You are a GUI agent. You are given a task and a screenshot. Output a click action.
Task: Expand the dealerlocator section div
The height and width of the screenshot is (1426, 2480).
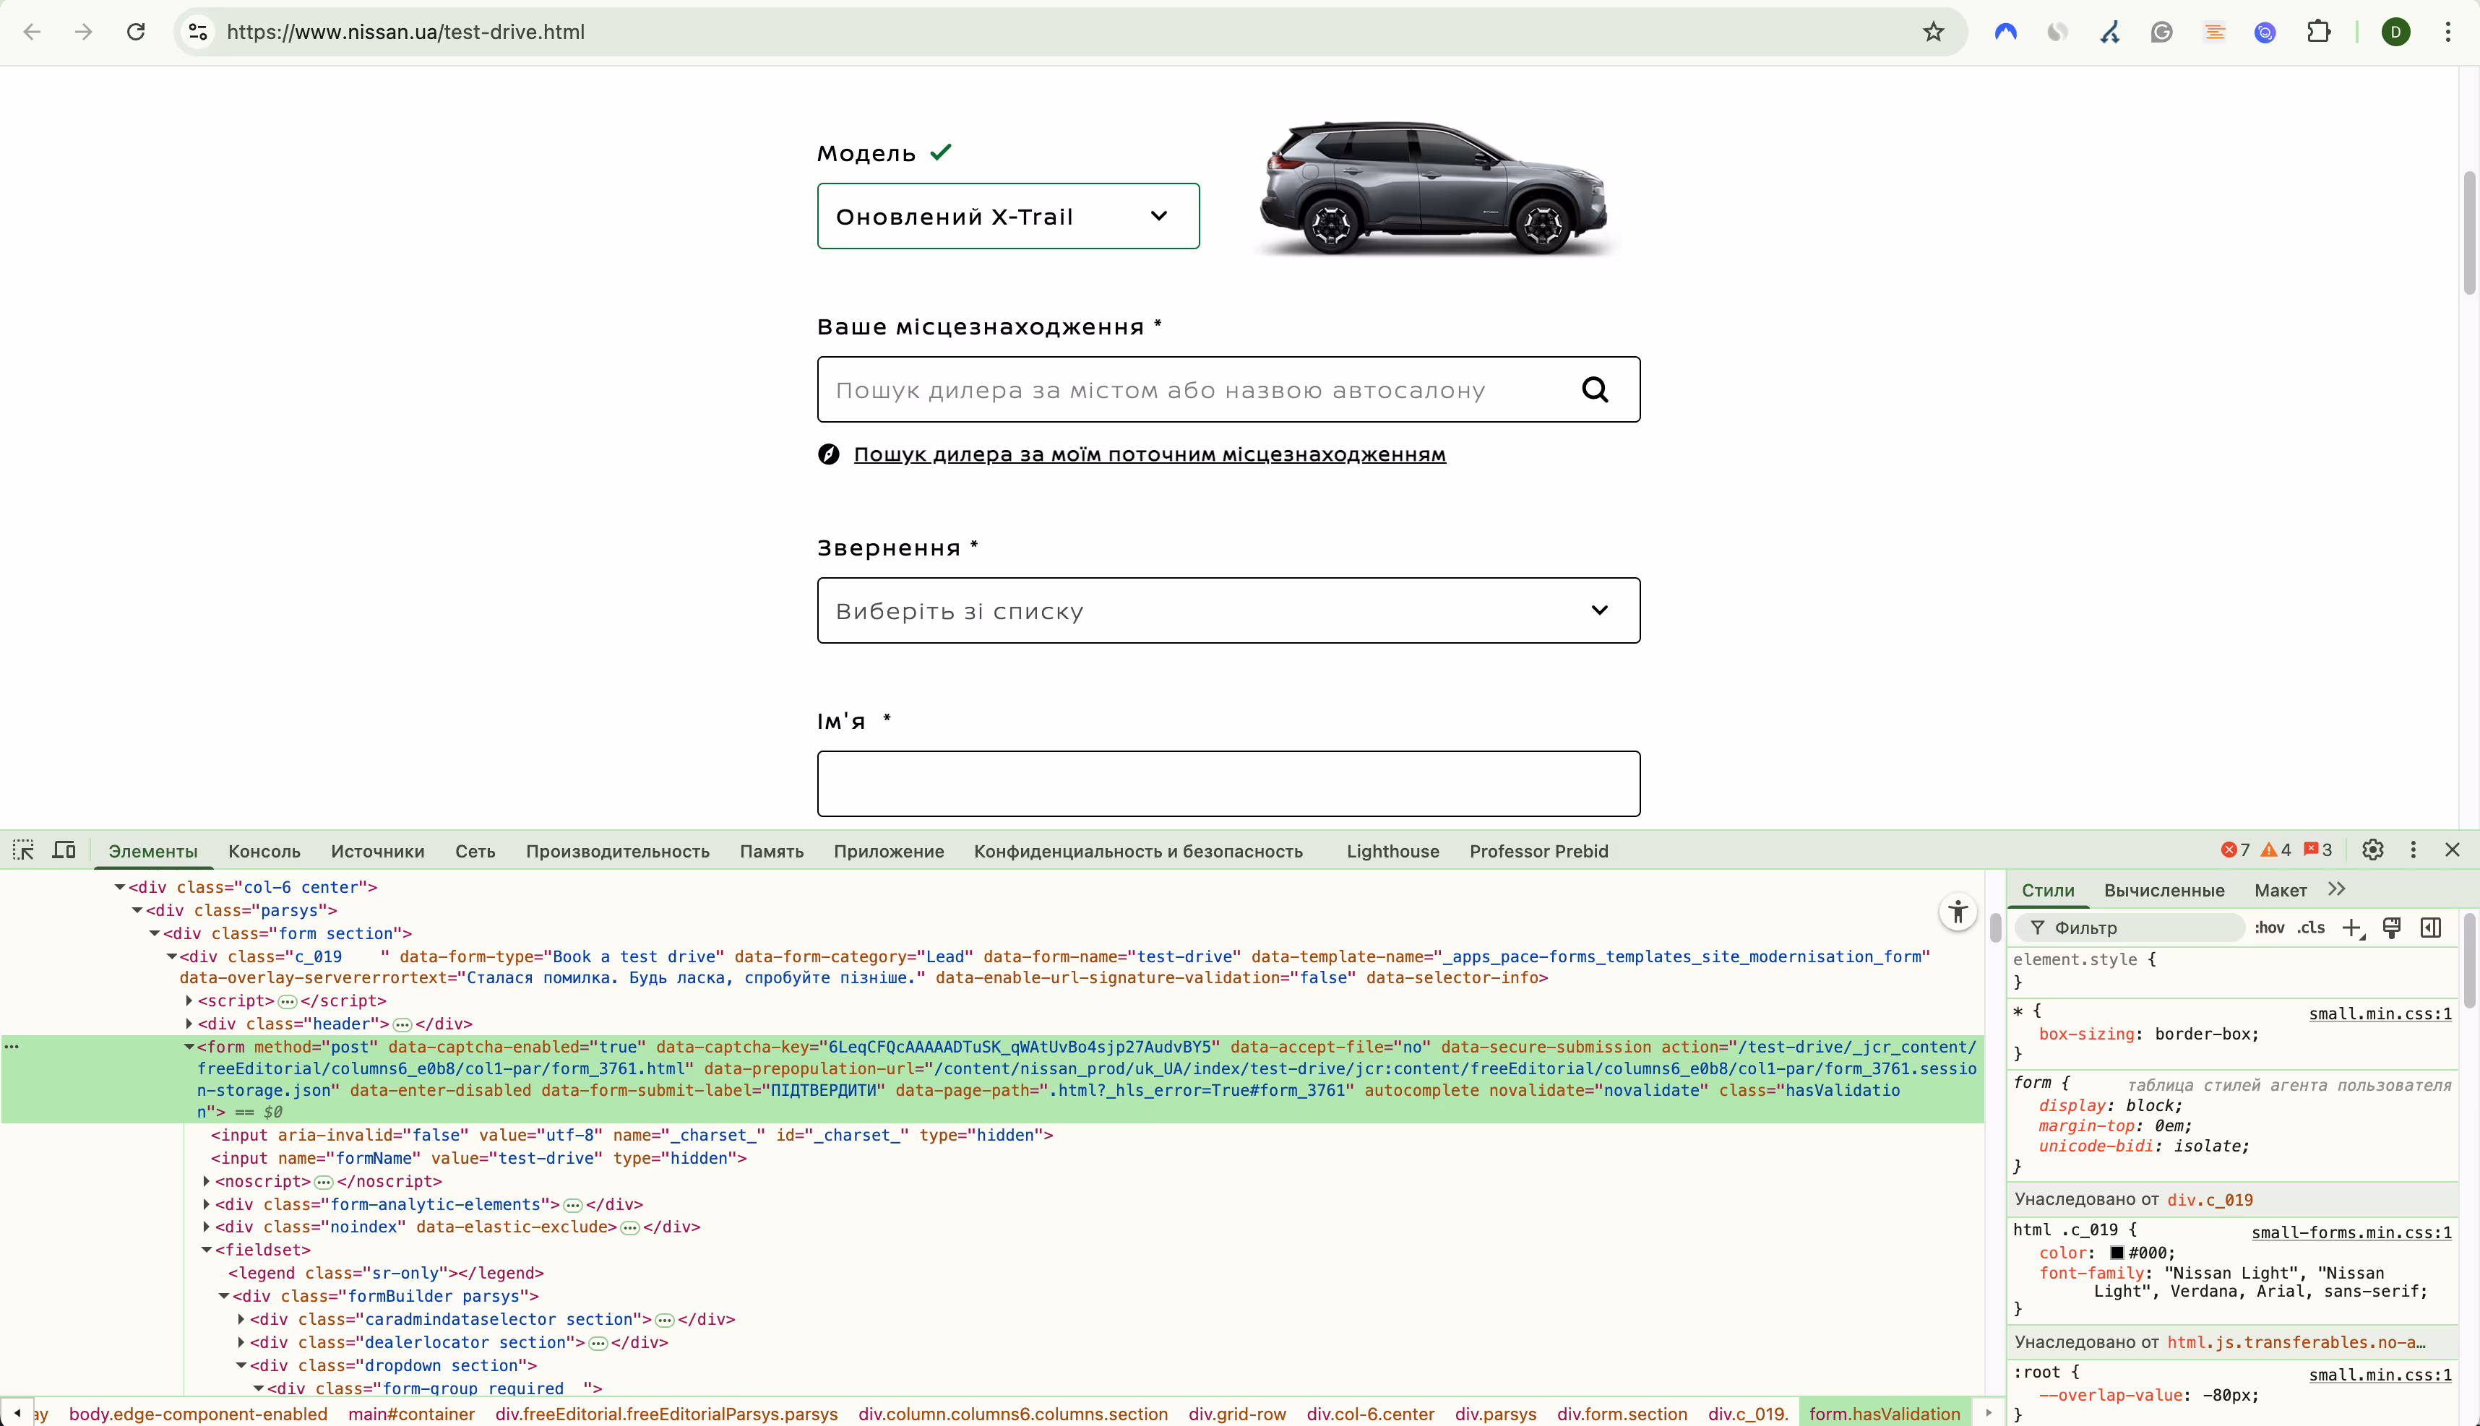(x=241, y=1343)
